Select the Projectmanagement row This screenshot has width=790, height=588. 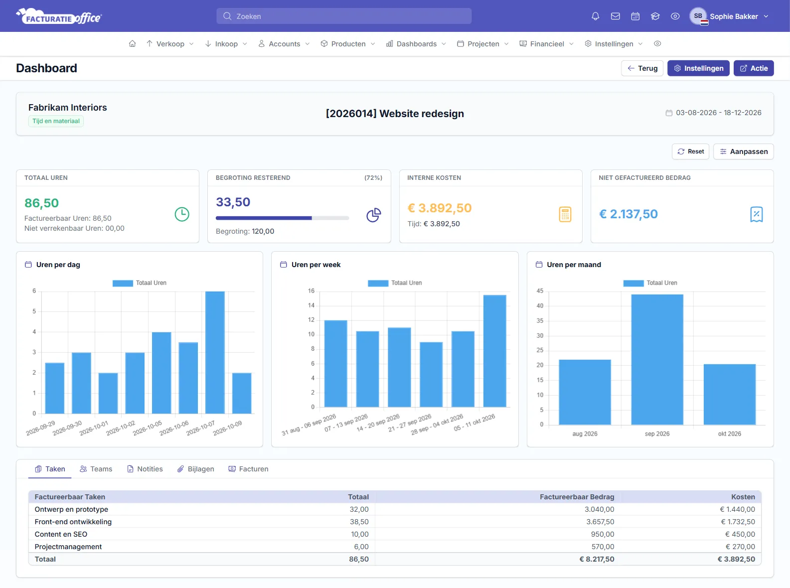[395, 547]
